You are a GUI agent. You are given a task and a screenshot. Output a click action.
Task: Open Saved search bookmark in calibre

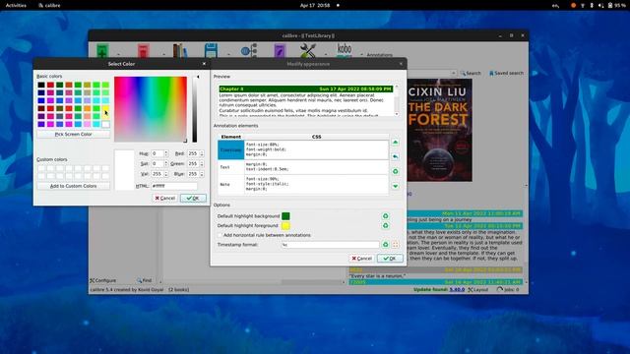[506, 73]
